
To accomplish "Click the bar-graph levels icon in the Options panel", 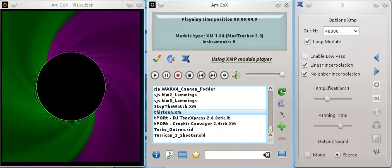I will click(x=377, y=138).
